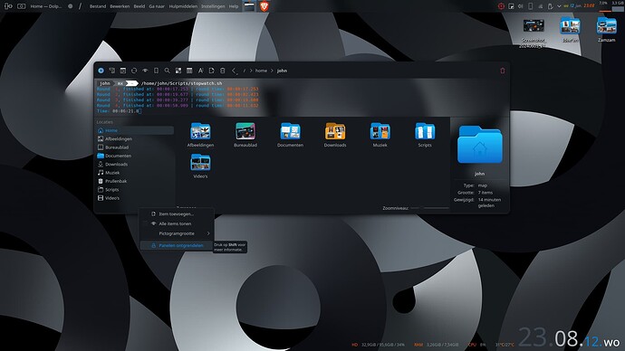Open the Instellingen menu
This screenshot has width=625, height=351.
coord(213,6)
